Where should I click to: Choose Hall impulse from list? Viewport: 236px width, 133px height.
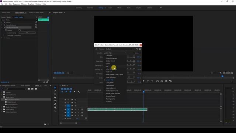coord(107,66)
